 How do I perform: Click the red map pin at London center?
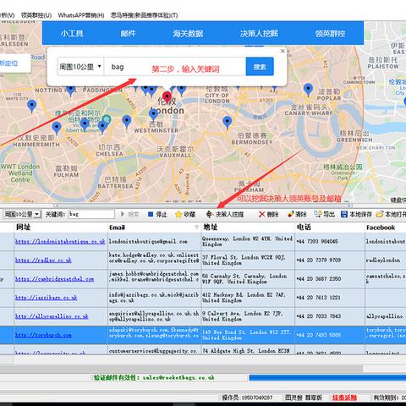click(x=167, y=97)
